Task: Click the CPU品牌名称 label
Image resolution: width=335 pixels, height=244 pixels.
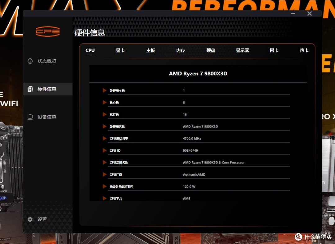Action: [x=119, y=163]
